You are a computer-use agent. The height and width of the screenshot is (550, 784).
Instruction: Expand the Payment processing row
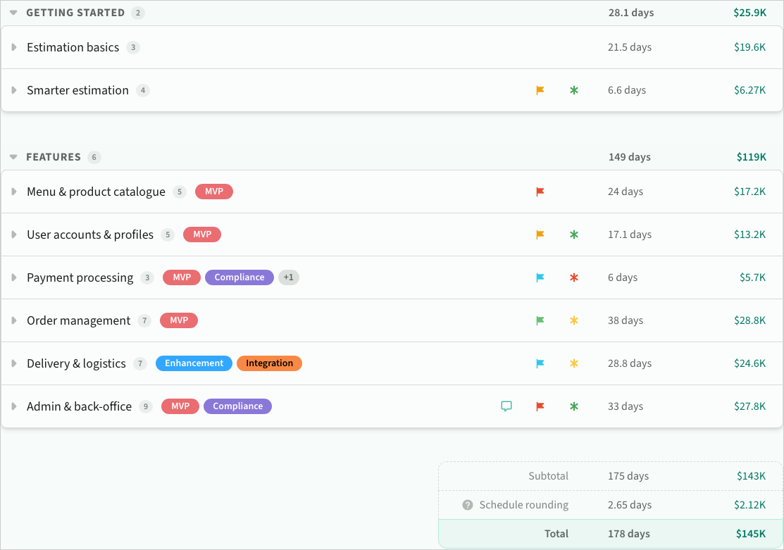(x=14, y=277)
